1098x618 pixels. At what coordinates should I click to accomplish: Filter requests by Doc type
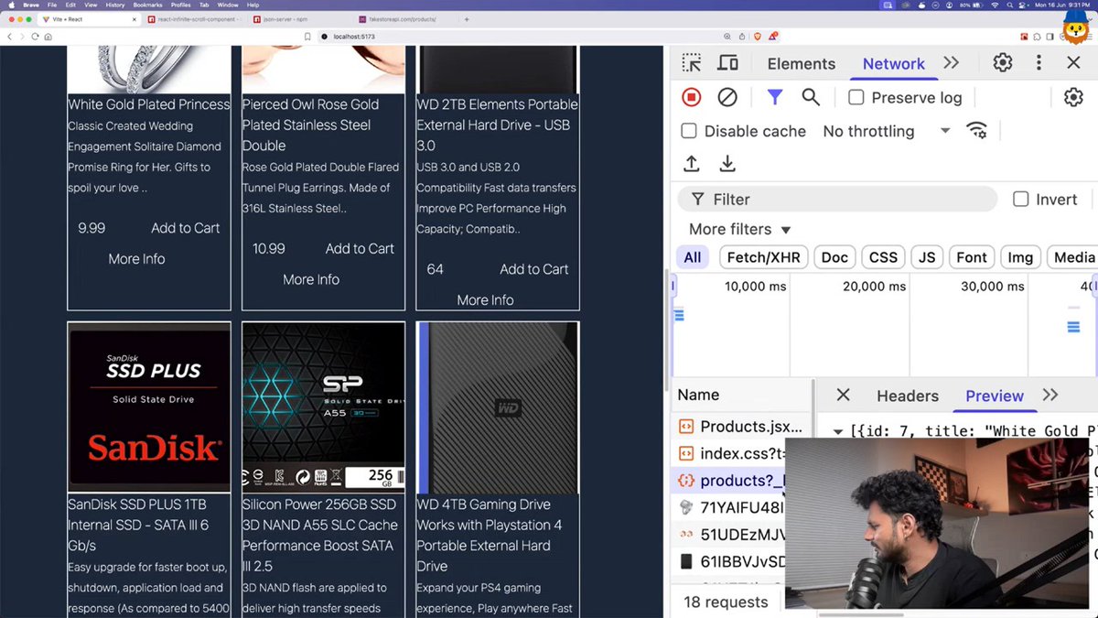(x=834, y=257)
